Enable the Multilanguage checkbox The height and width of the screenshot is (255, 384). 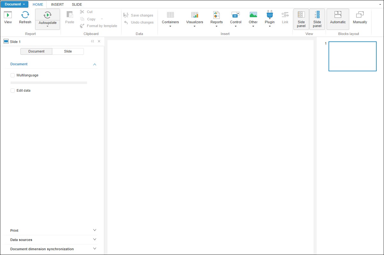[13, 75]
